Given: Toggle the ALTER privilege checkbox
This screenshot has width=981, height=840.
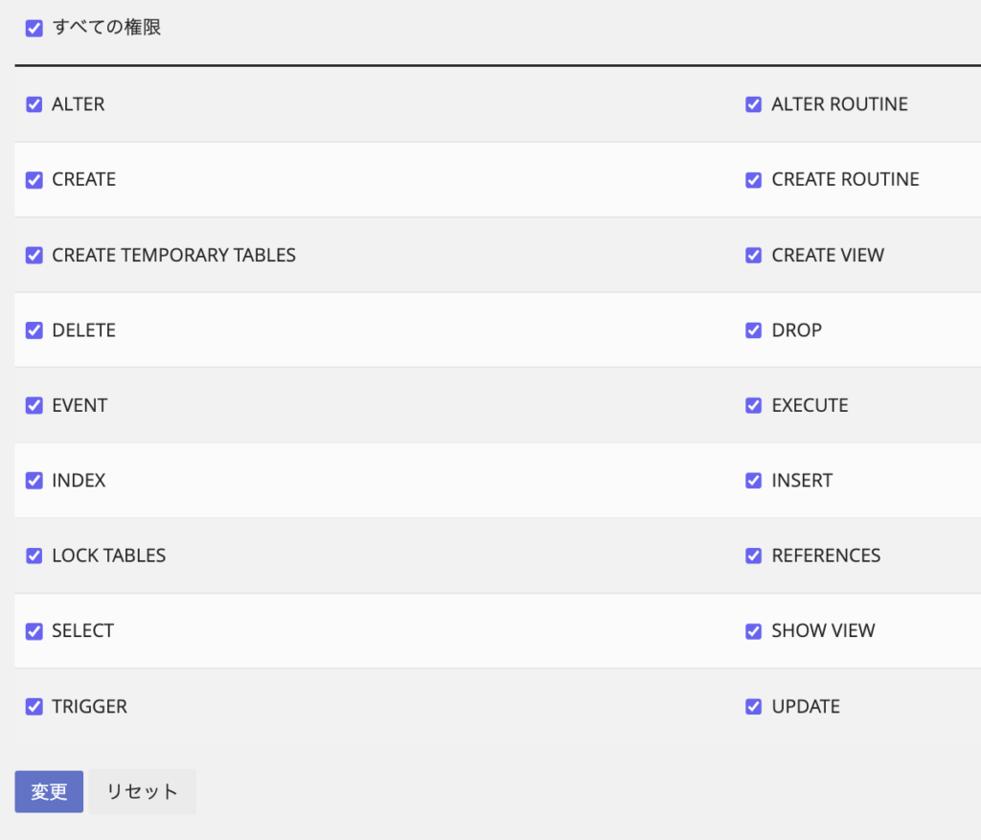Looking at the screenshot, I should point(34,104).
